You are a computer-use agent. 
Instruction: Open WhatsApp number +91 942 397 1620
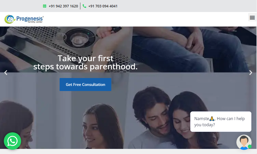coord(63,6)
